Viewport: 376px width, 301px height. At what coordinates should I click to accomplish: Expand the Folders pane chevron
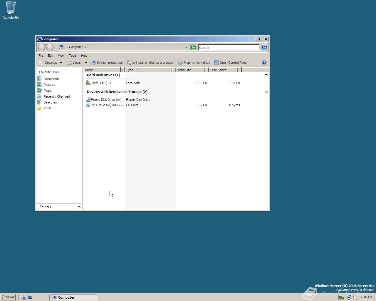pos(79,207)
